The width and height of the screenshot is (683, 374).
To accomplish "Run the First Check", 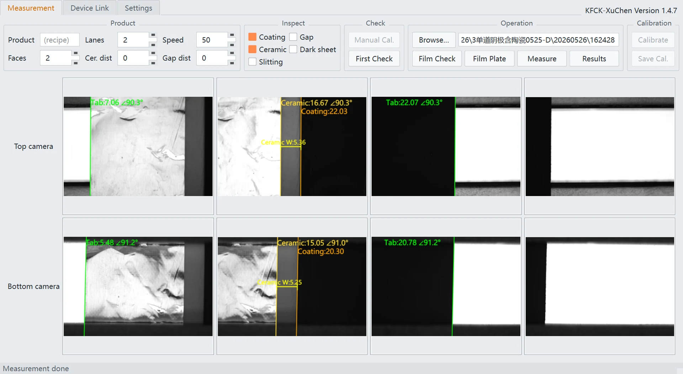I will pos(374,59).
